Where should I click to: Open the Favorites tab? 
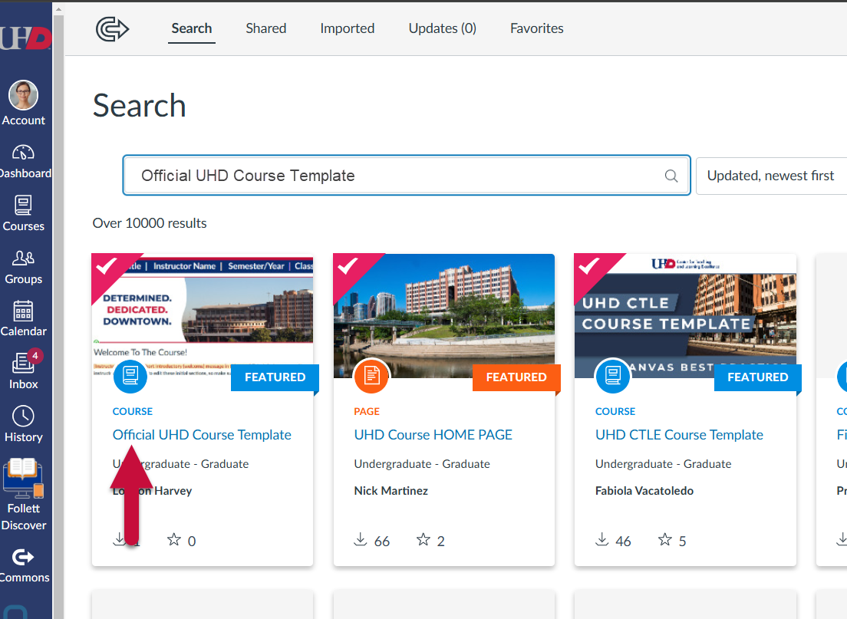click(537, 28)
